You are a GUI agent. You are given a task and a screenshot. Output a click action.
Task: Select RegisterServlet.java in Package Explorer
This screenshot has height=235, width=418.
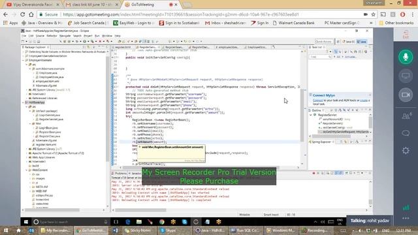click(x=51, y=119)
